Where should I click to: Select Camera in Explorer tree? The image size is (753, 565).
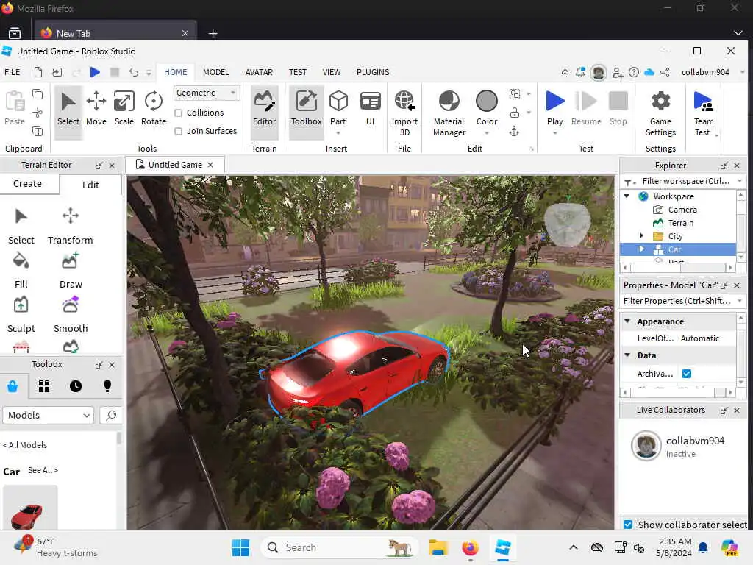pos(682,210)
